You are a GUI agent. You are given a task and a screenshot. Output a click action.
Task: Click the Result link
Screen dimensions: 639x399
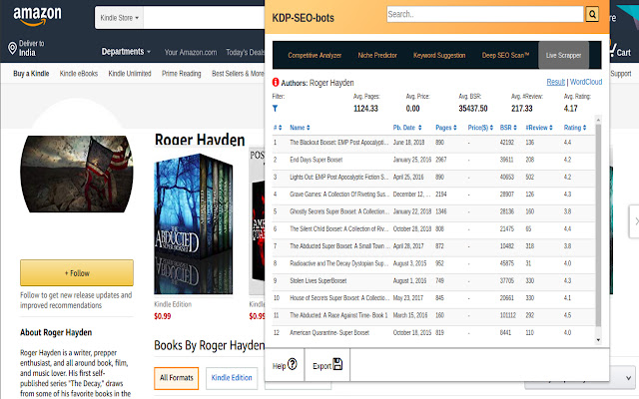(555, 82)
